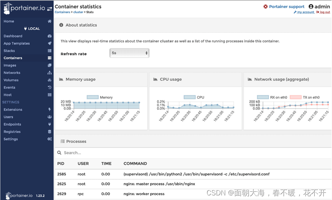Image resolution: width=332 pixels, height=200 pixels.
Task: Click the App Templates rocket icon
Action: (x=50, y=43)
